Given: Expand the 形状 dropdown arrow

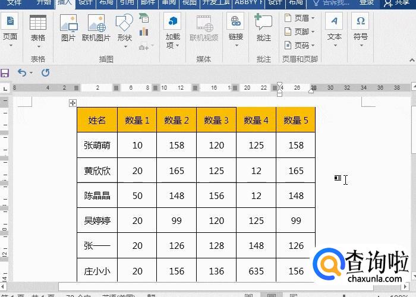Looking at the screenshot, I should (x=125, y=47).
